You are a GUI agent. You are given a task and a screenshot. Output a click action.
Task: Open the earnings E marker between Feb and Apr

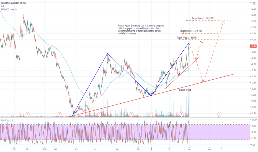click(x=60, y=114)
